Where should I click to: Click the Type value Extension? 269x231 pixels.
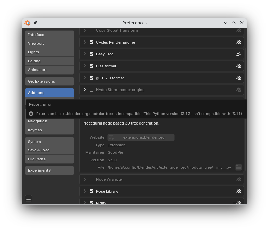pyautogui.click(x=116, y=145)
